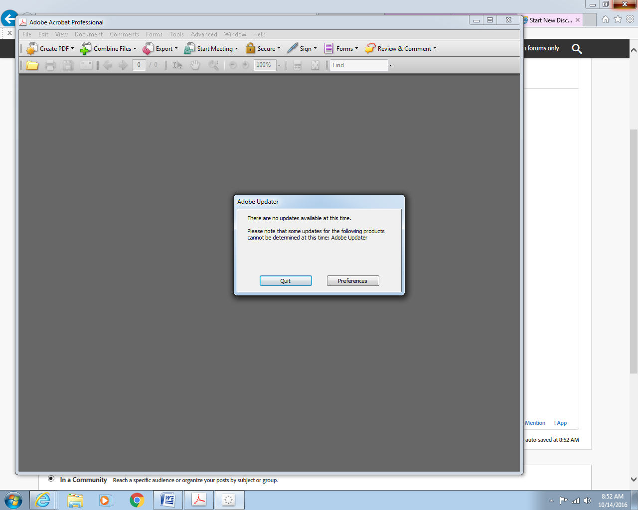Choose the Select tool cursor icon
The height and width of the screenshot is (510, 638).
click(x=177, y=65)
